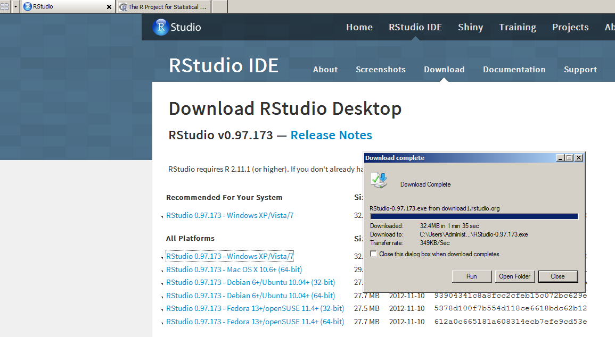The height and width of the screenshot is (337, 615).
Task: Open Training navigation item
Action: [x=518, y=27]
